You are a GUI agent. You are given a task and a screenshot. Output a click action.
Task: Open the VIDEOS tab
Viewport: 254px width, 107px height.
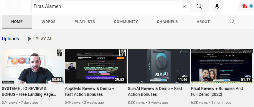[48, 22]
